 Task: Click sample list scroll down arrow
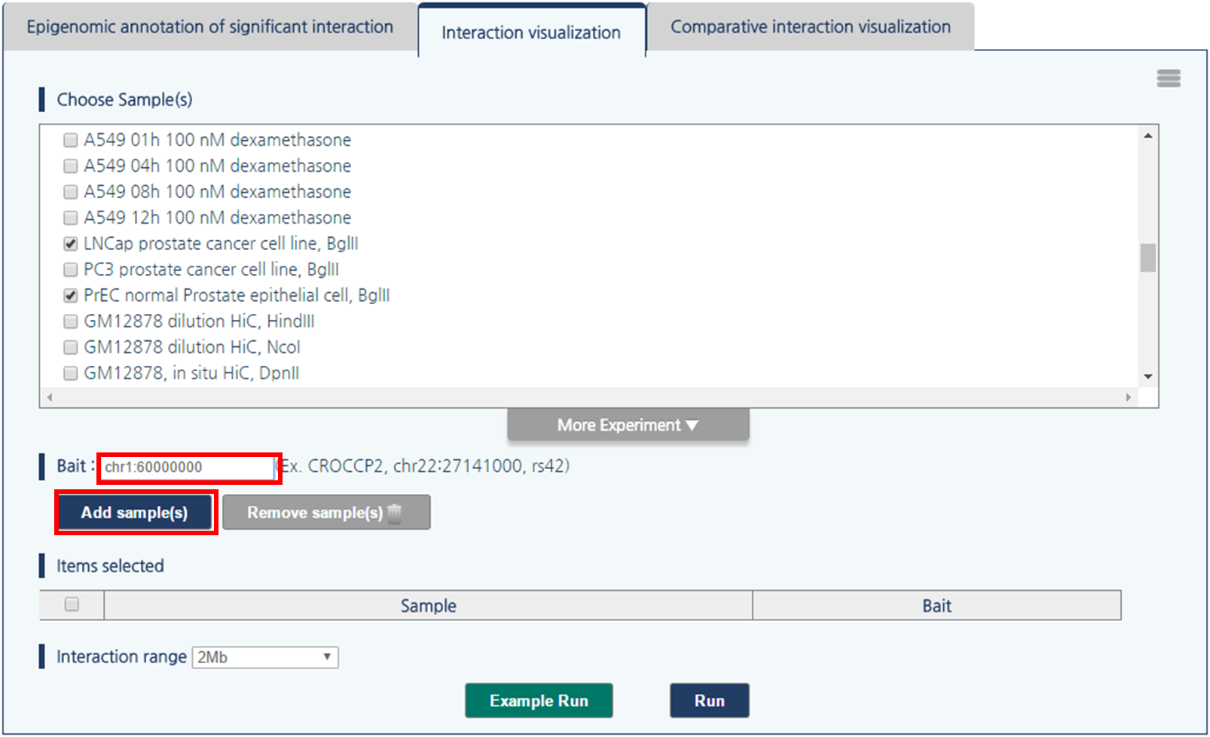[x=1148, y=376]
